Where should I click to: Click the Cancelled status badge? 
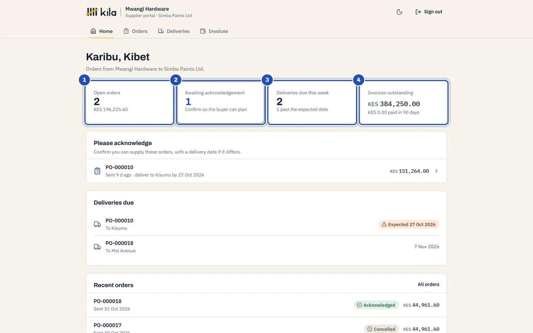coord(382,329)
